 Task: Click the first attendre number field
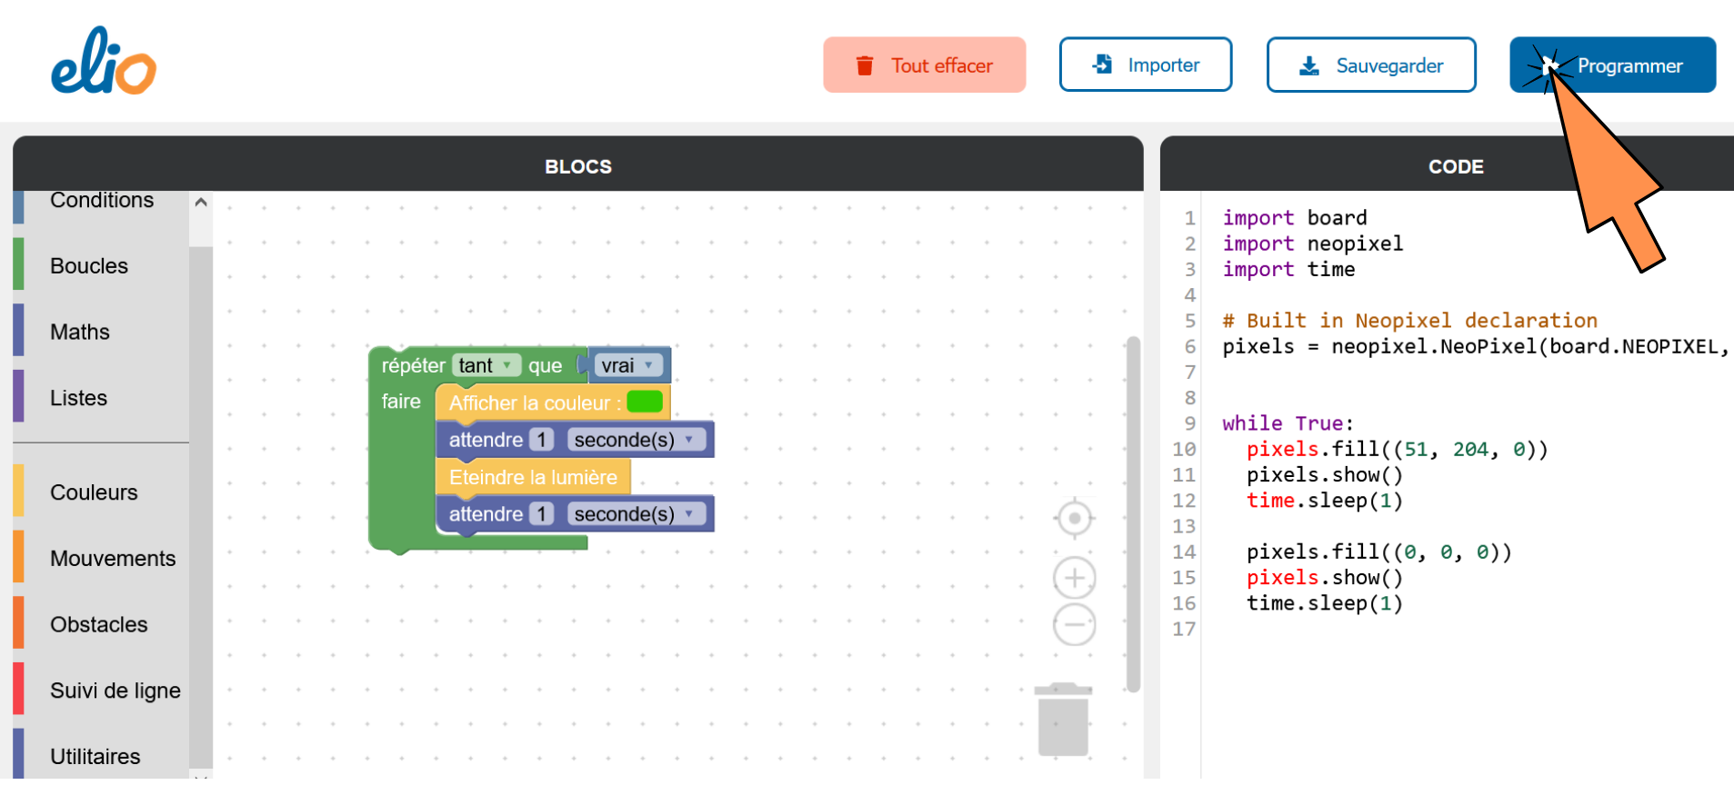coord(542,440)
